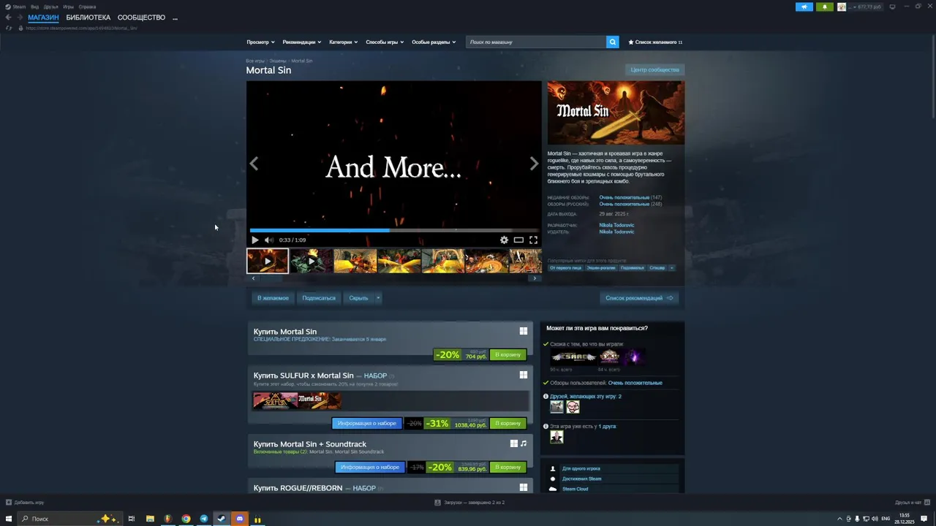The height and width of the screenshot is (526, 936).
Task: Open Список рекомендаций button
Action: [639, 298]
